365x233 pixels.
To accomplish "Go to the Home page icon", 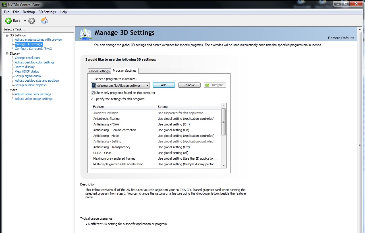I will pos(44,21).
